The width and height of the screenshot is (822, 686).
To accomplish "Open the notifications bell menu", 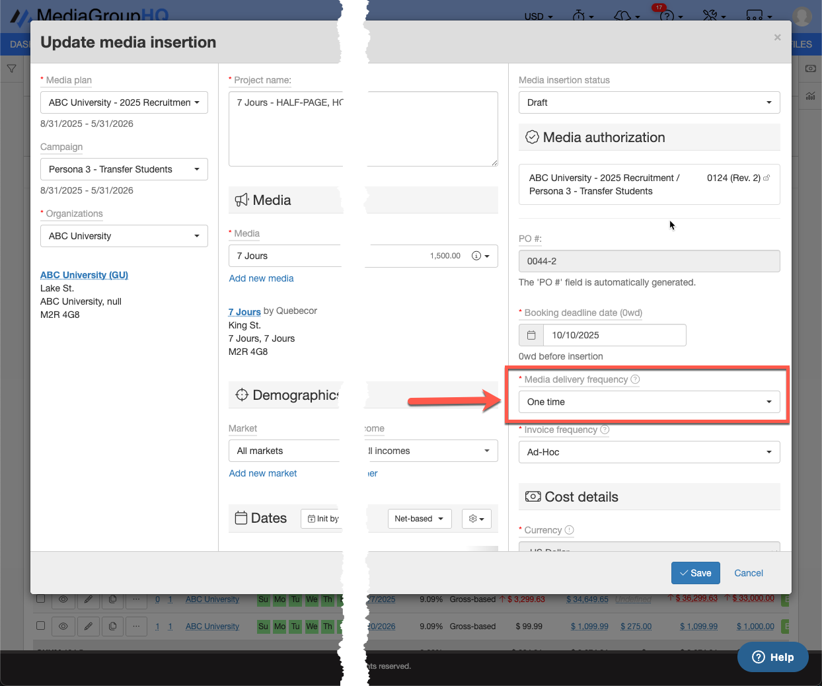I will (x=622, y=15).
